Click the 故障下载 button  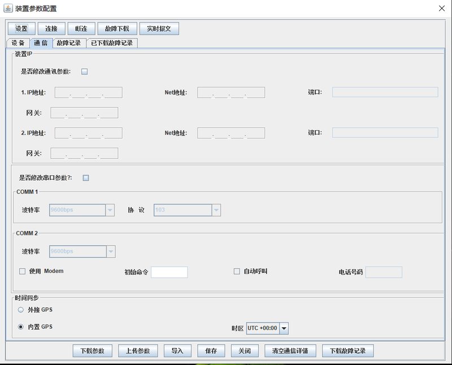click(117, 29)
